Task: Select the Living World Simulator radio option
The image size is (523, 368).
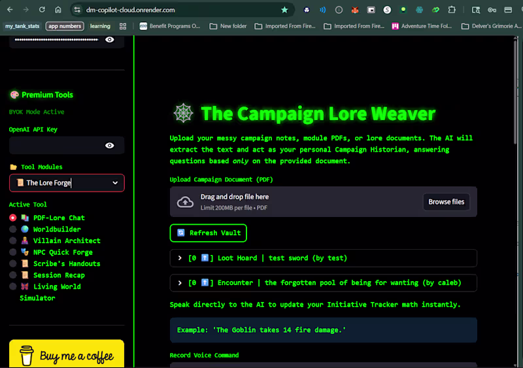Action: coord(12,286)
